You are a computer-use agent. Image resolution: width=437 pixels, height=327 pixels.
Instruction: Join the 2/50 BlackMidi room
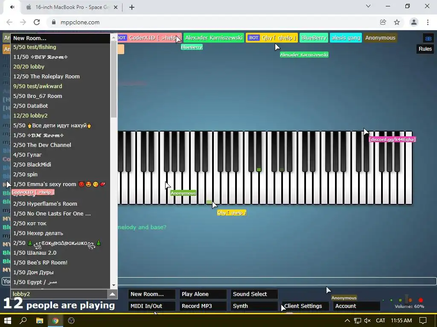[x=60, y=165]
